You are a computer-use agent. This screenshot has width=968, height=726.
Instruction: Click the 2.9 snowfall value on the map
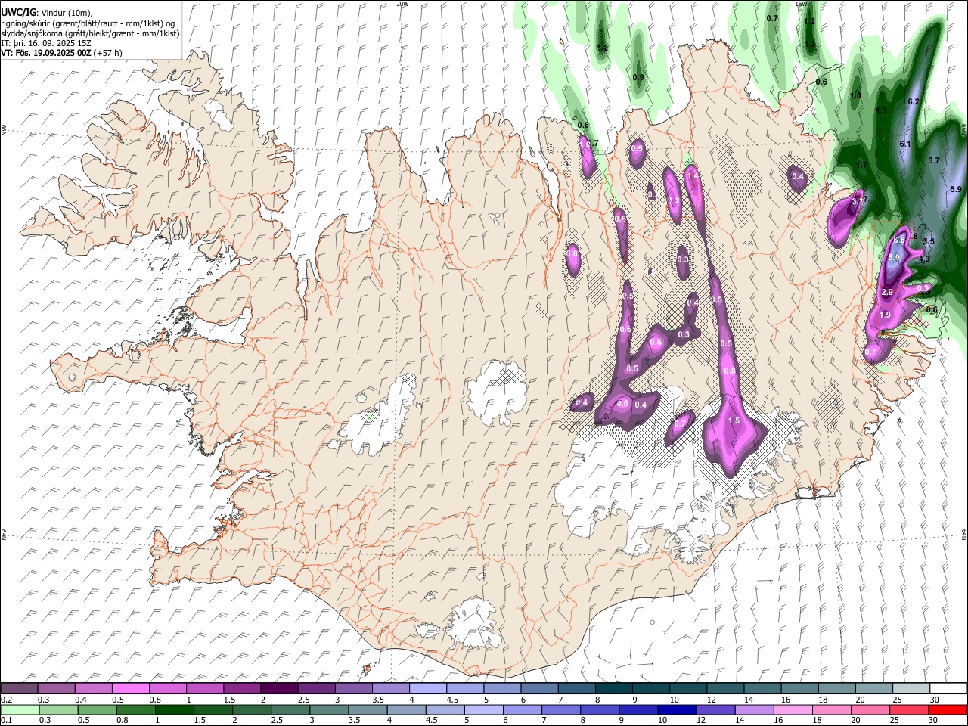[x=888, y=292]
